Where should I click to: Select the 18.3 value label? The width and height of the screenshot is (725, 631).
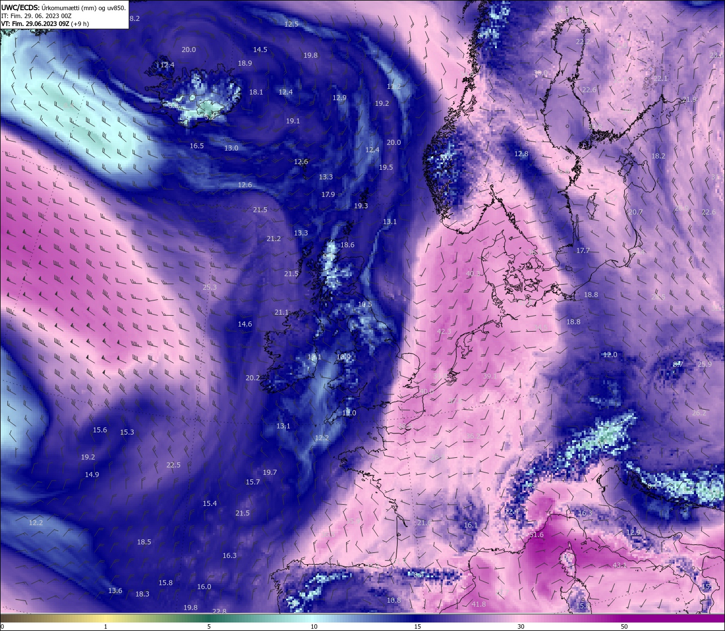click(142, 594)
